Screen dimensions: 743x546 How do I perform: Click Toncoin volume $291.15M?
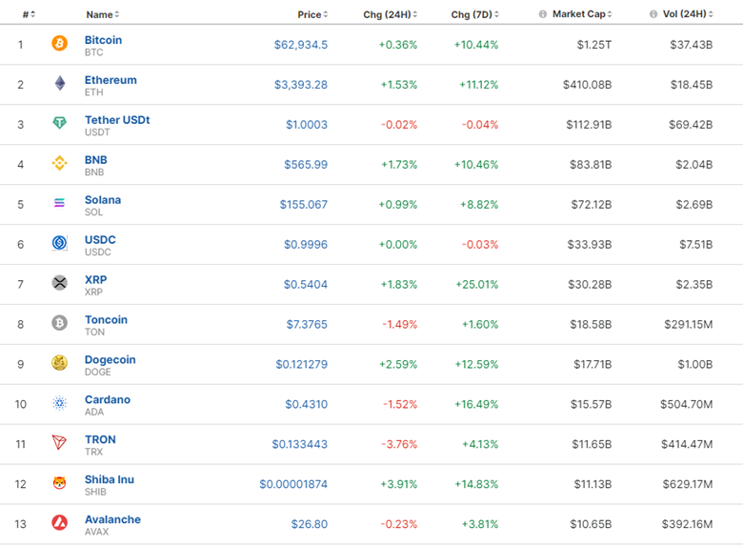(689, 325)
